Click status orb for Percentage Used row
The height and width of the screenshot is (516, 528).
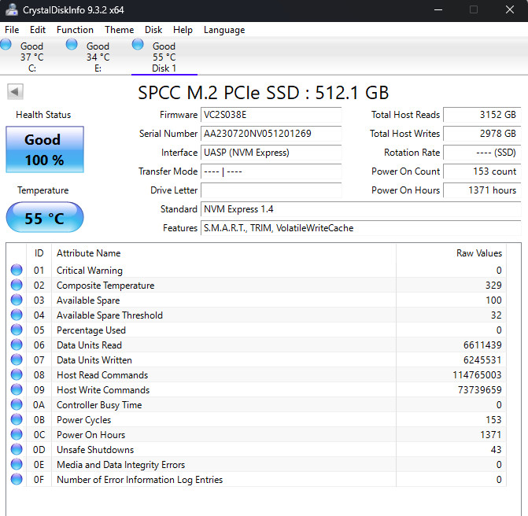coord(17,330)
